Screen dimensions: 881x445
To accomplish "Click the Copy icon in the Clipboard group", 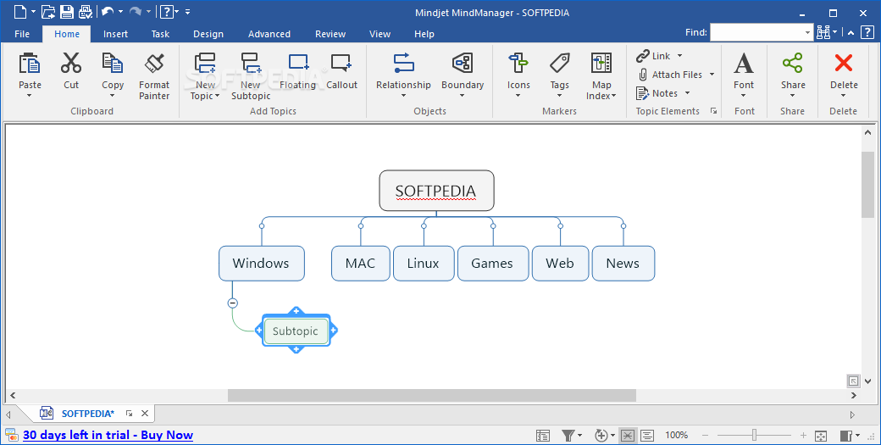I will 113,64.
